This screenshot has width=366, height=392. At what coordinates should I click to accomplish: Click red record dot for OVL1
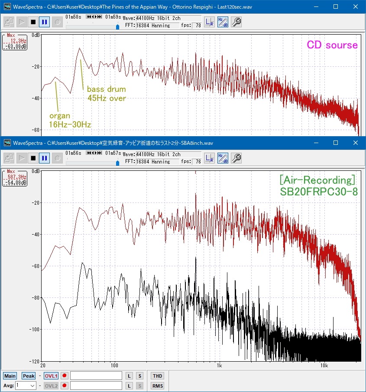click(x=65, y=376)
